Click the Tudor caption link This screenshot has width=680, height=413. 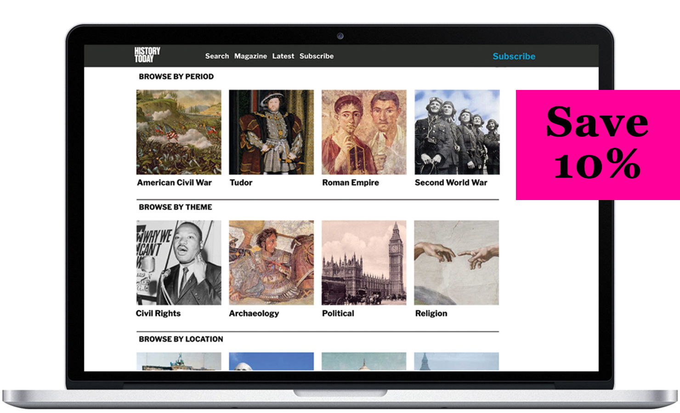point(241,183)
